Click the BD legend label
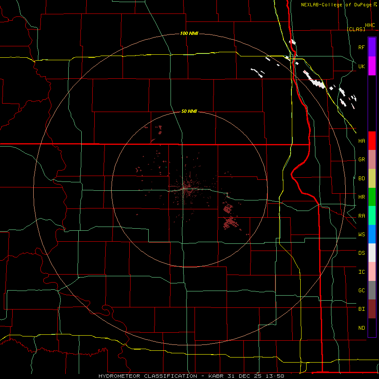 (x=361, y=179)
